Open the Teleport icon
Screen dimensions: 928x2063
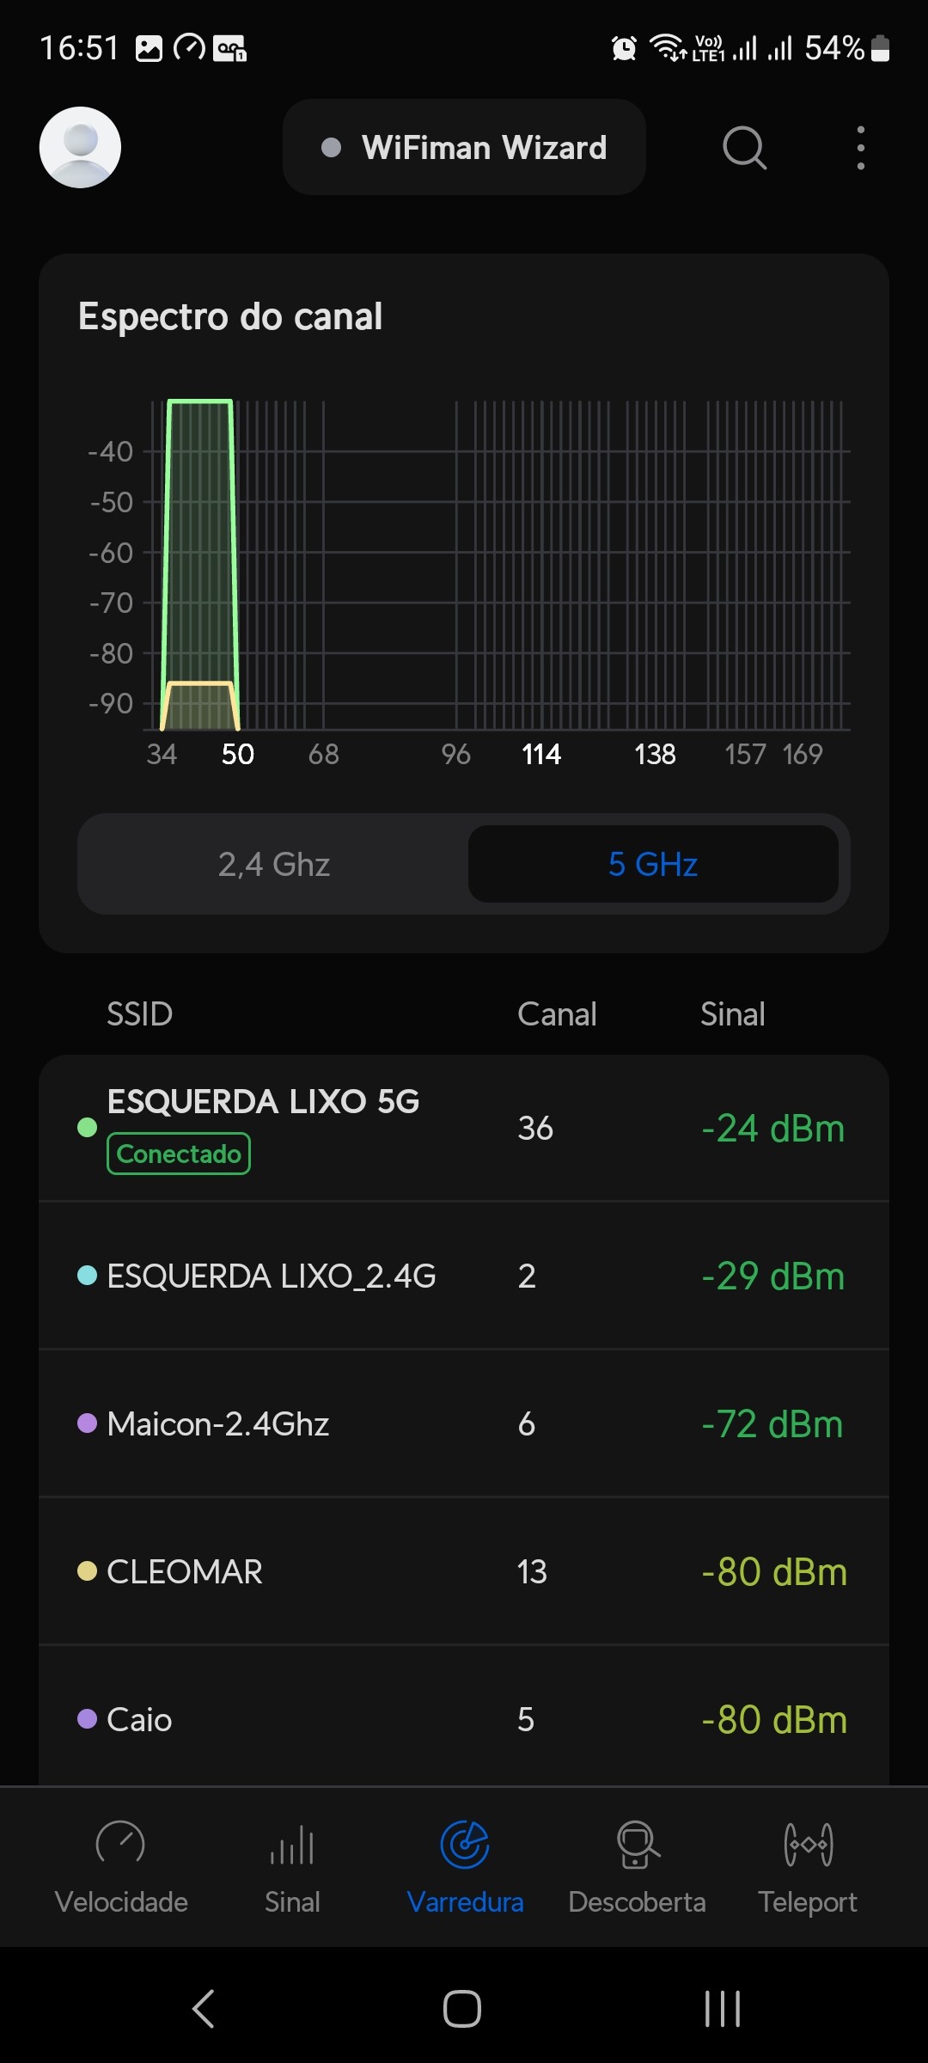point(808,1845)
